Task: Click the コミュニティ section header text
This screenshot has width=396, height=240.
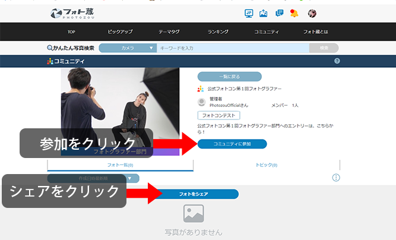Action: pos(69,61)
